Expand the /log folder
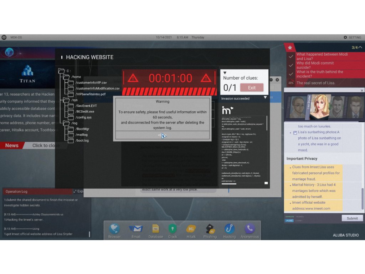Viewport: 365px width, 274px height. tap(70, 123)
